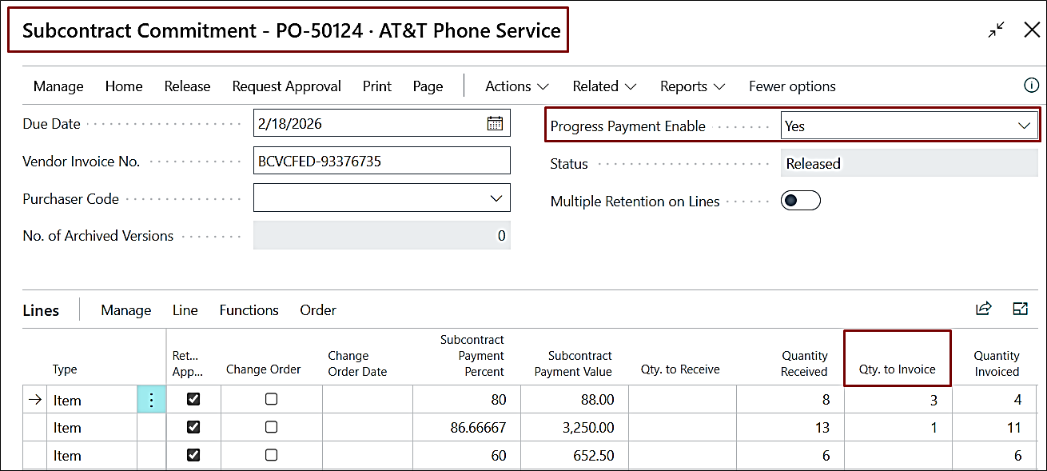Image resolution: width=1047 pixels, height=471 pixels.
Task: Uncheck Retention Applicable in first item row
Action: tap(193, 400)
